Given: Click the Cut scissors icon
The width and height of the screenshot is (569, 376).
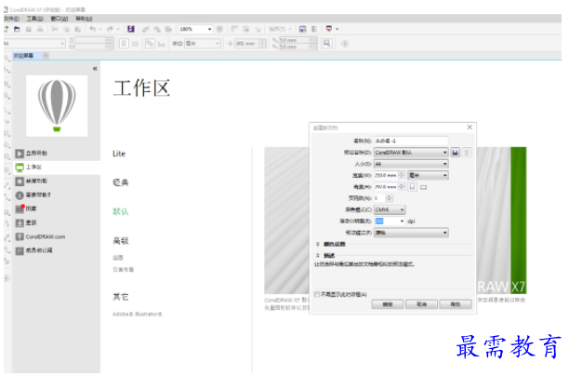Looking at the screenshot, I should click(x=55, y=29).
